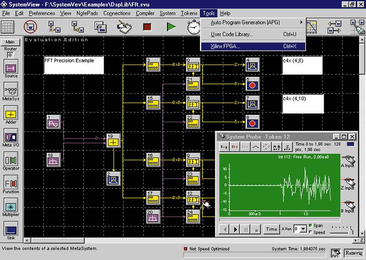This screenshot has width=366, height=260.
Task: Select analysis sink token 4
Action: [x=253, y=65]
